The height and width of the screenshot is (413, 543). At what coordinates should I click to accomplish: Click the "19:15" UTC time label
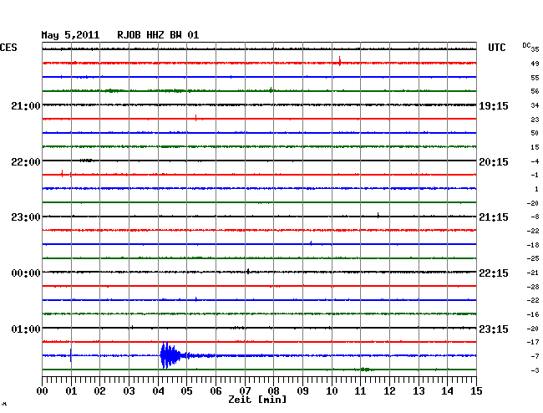494,105
